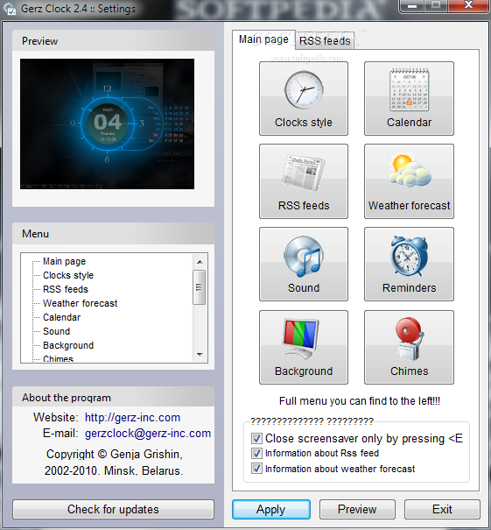Open the RSS feeds newspaper tile
This screenshot has height=530, width=491.
(x=303, y=181)
